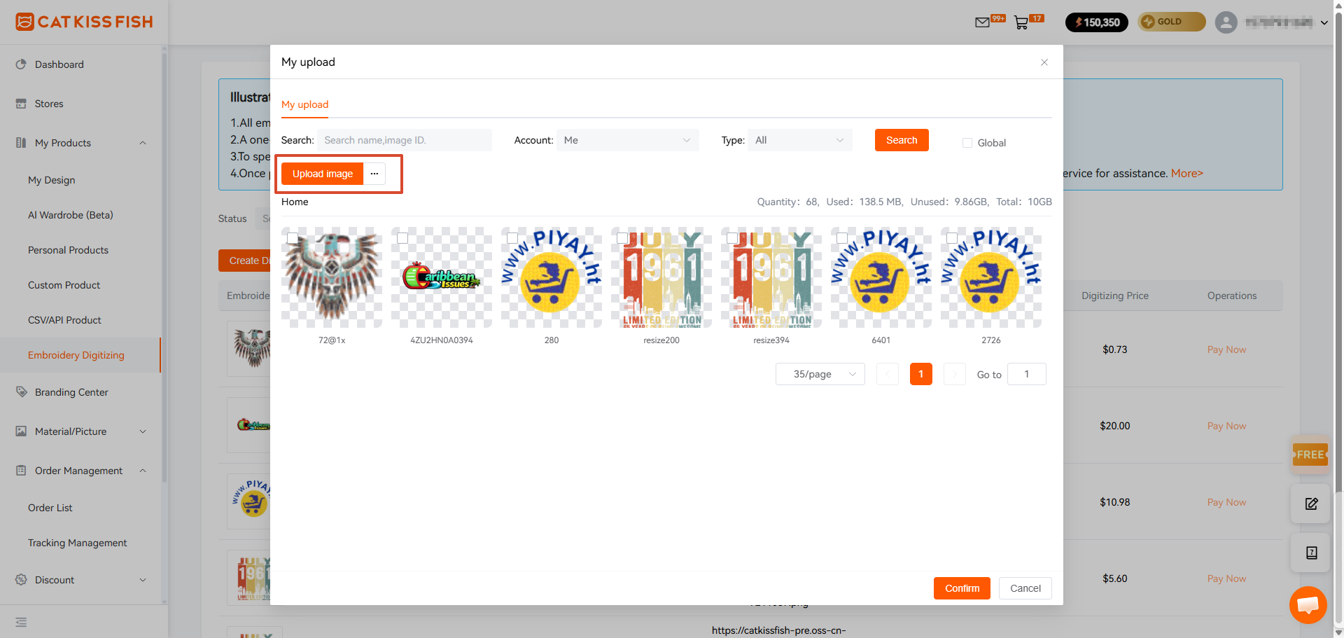The height and width of the screenshot is (638, 1344).
Task: Enable the Global checkbox
Action: (967, 143)
